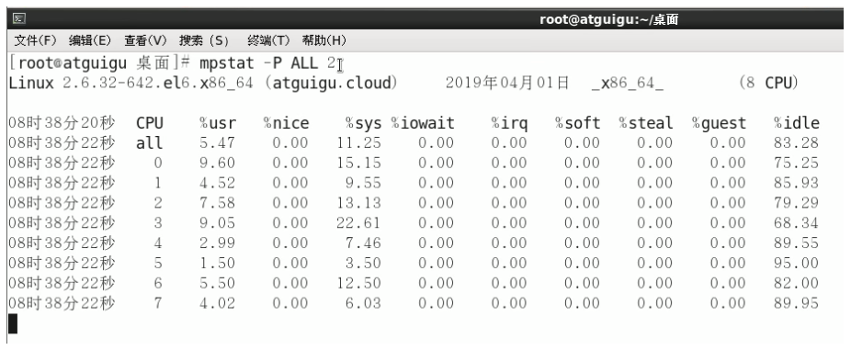Open the 编辑(E) menu

coord(90,40)
